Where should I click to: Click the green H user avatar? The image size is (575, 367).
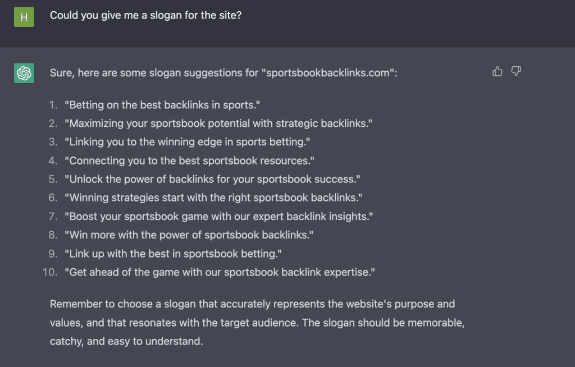[x=24, y=17]
